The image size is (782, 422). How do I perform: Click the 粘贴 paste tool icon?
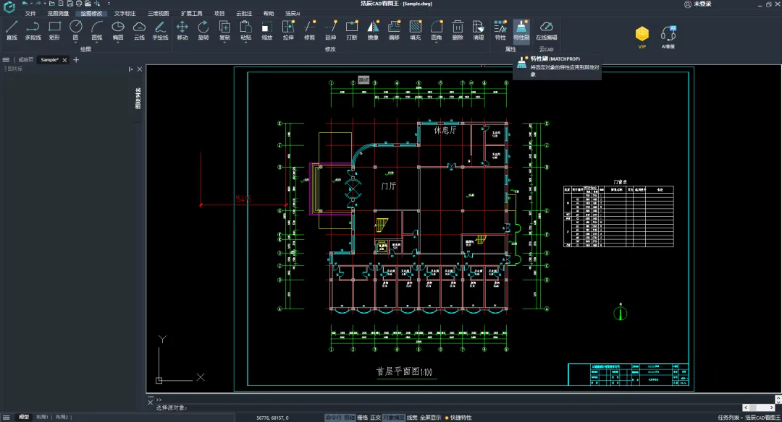[x=245, y=27]
